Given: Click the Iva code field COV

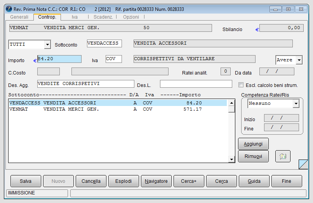Looking at the screenshot, I should (x=114, y=59).
